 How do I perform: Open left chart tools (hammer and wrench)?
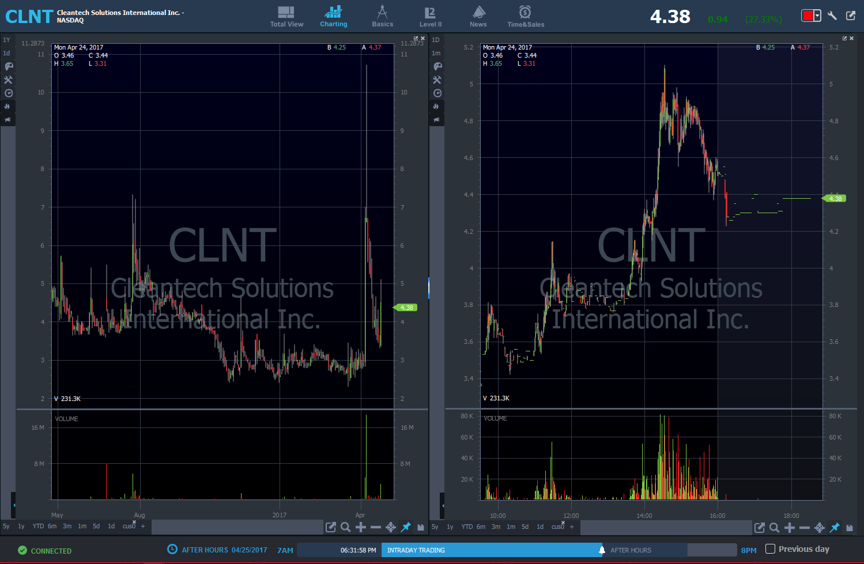coord(8,80)
